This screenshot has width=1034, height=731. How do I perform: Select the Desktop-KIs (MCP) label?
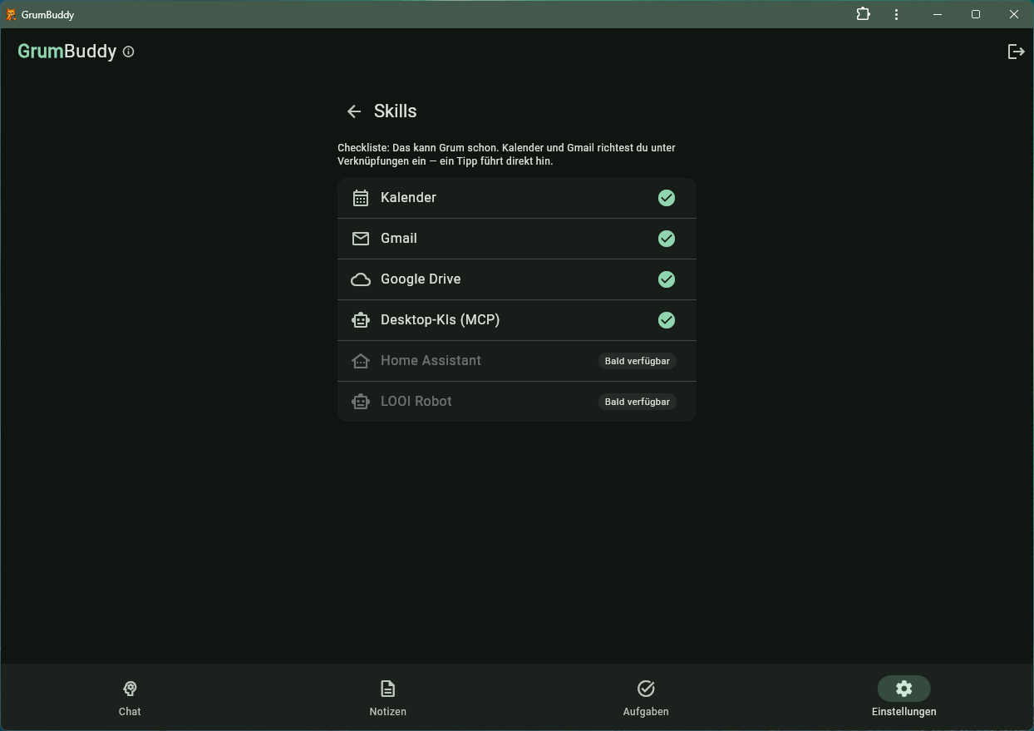click(x=441, y=320)
